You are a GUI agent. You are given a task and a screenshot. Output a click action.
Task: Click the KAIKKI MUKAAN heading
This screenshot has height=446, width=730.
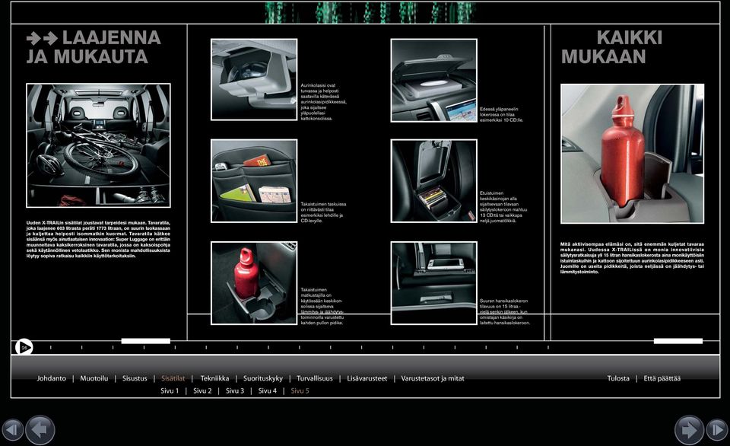[x=611, y=47]
